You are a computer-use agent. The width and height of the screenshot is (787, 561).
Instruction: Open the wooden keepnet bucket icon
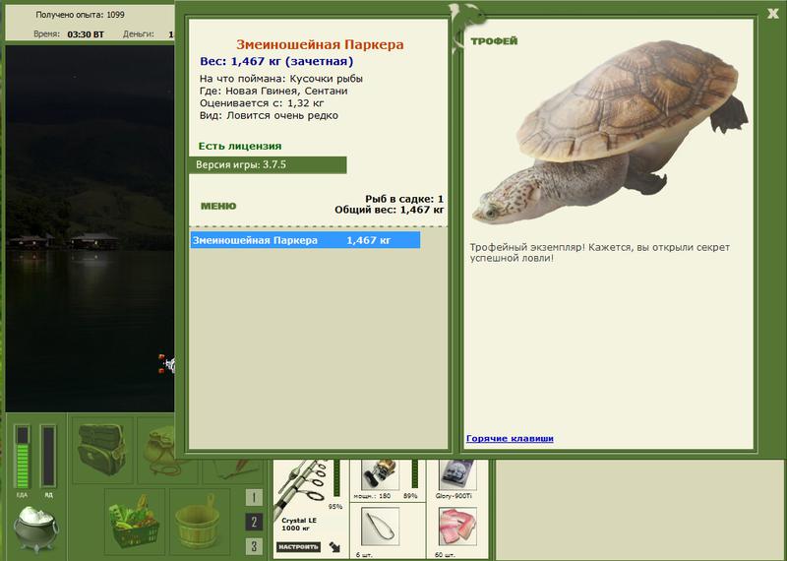point(200,522)
